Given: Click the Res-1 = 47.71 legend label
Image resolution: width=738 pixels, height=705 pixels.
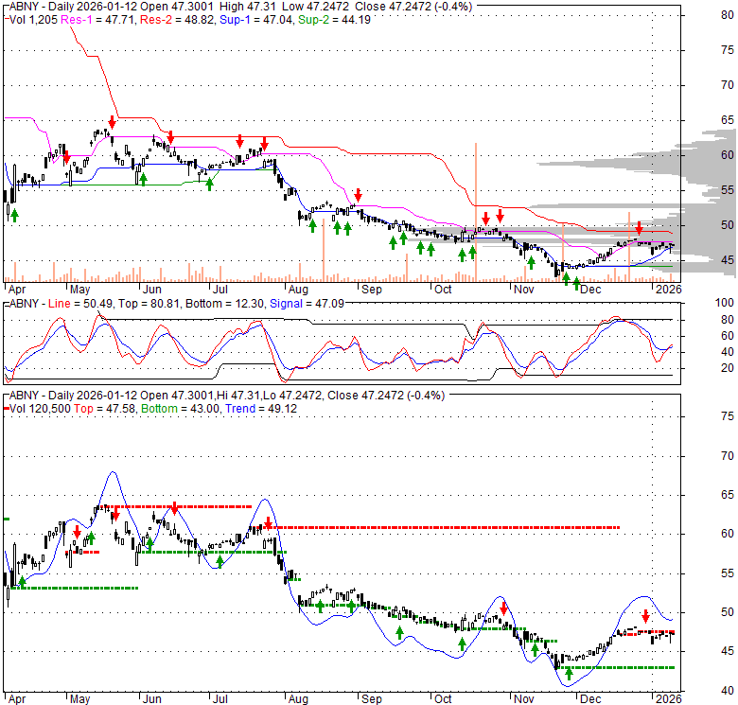Looking at the screenshot, I should tap(98, 20).
